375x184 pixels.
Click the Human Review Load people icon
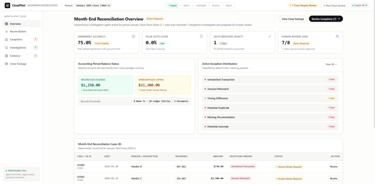pos(337,37)
